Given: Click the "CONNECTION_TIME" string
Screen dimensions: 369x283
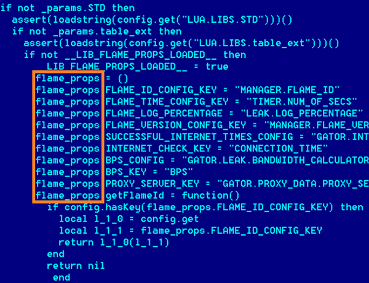Looking at the screenshot, I should point(278,148).
